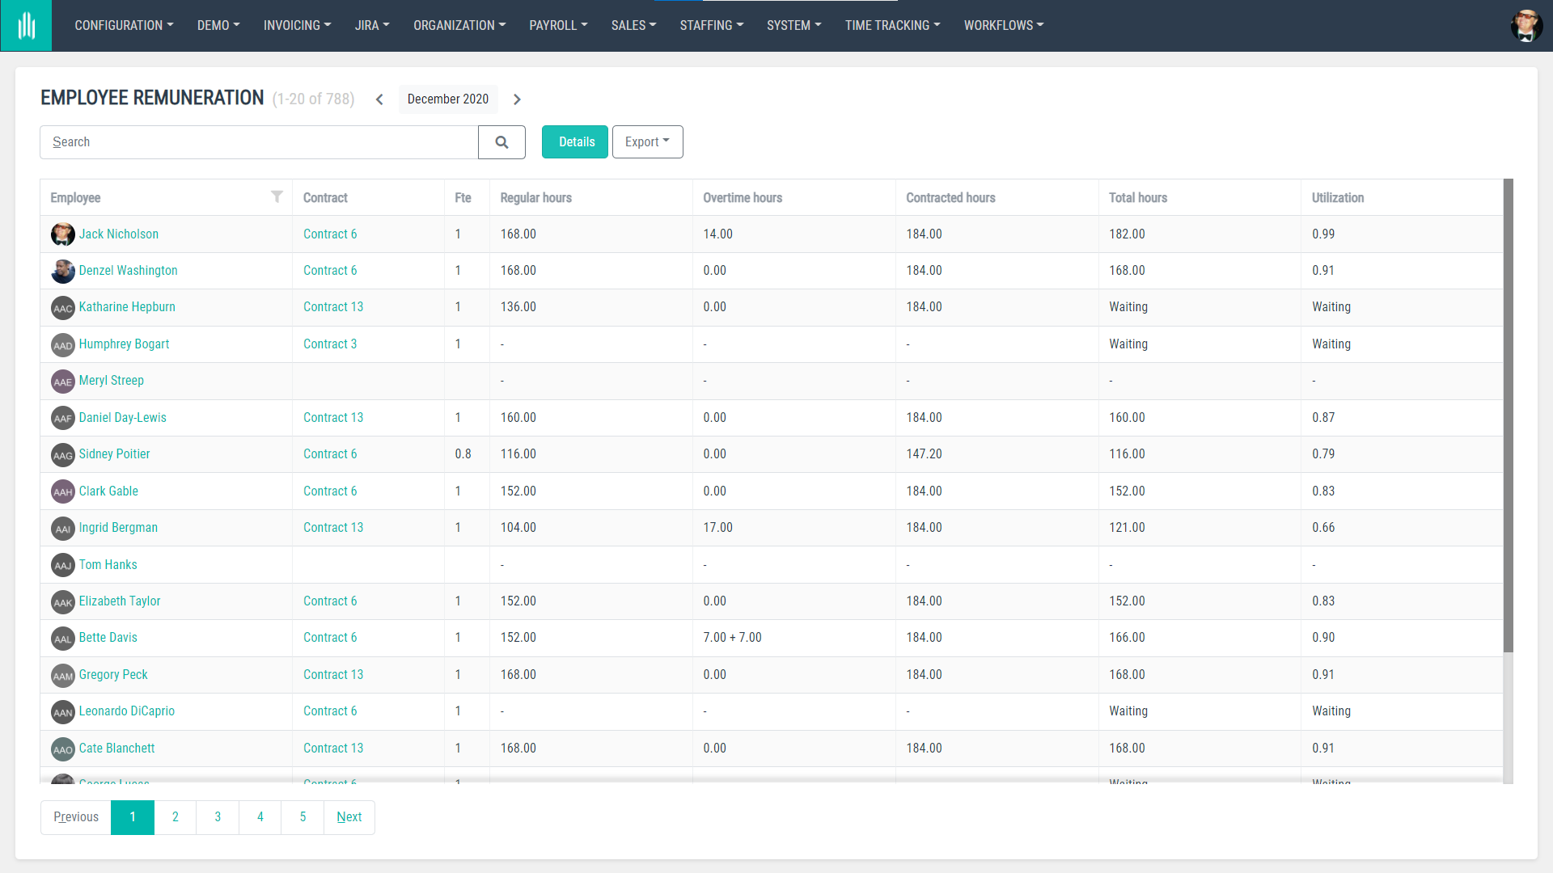1553x873 pixels.
Task: Open the Time Tracking menu
Action: [892, 26]
